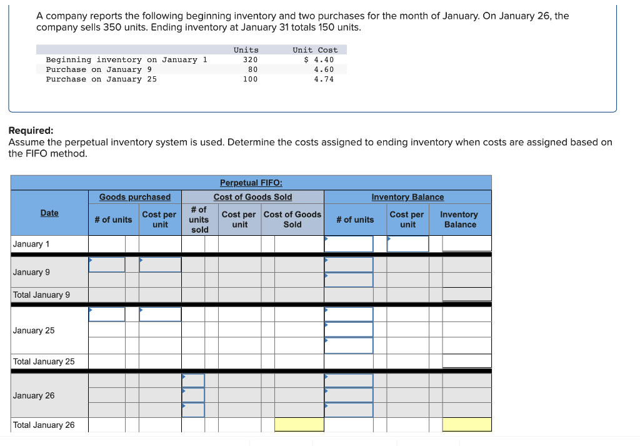640x446 pixels.
Task: Click the January 9 Cost per unit input cell
Action: click(x=159, y=264)
